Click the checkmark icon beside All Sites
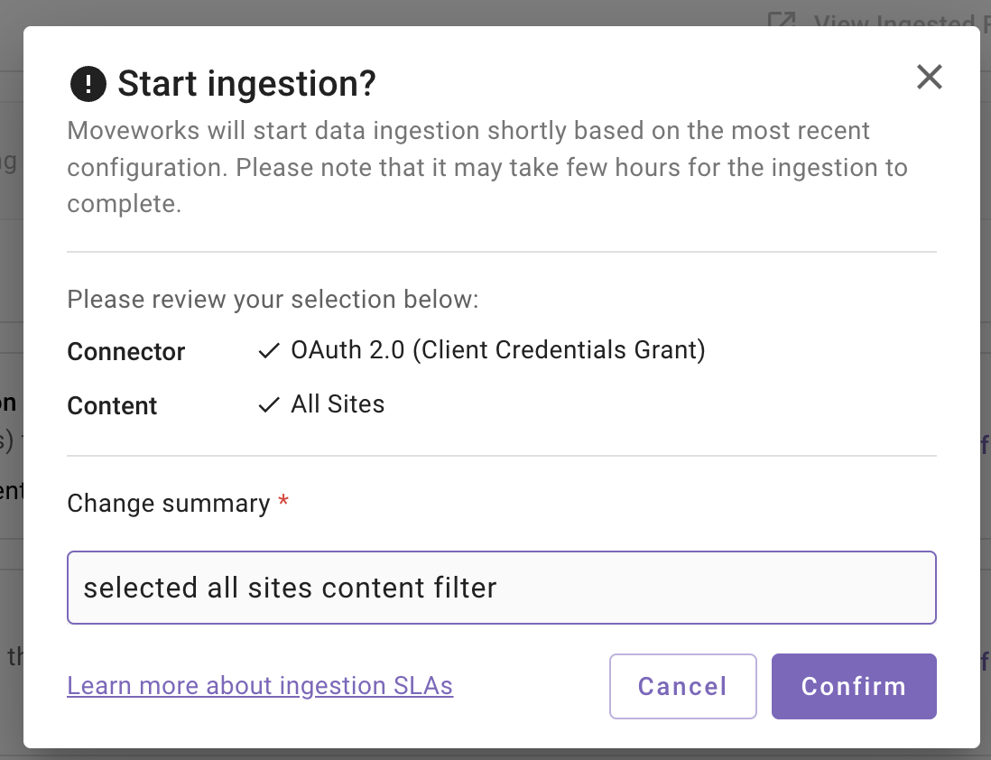Screen dimensions: 991x760 click(x=269, y=405)
